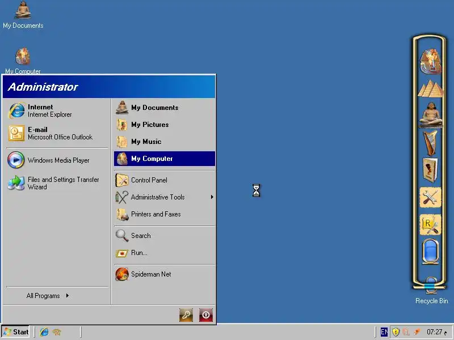Screen dimensions: 454x340
Task: Click the second quick launch icon beside Internet Explorer
Action: pos(57,332)
